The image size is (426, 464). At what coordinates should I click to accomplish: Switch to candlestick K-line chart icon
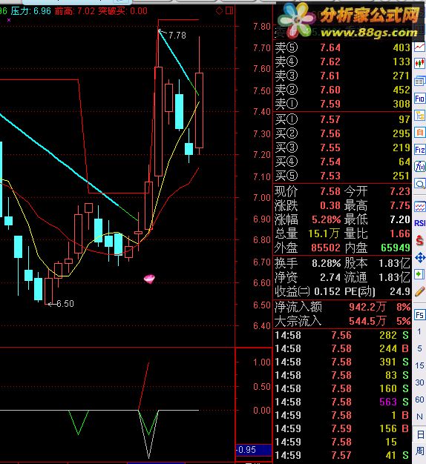point(419,64)
